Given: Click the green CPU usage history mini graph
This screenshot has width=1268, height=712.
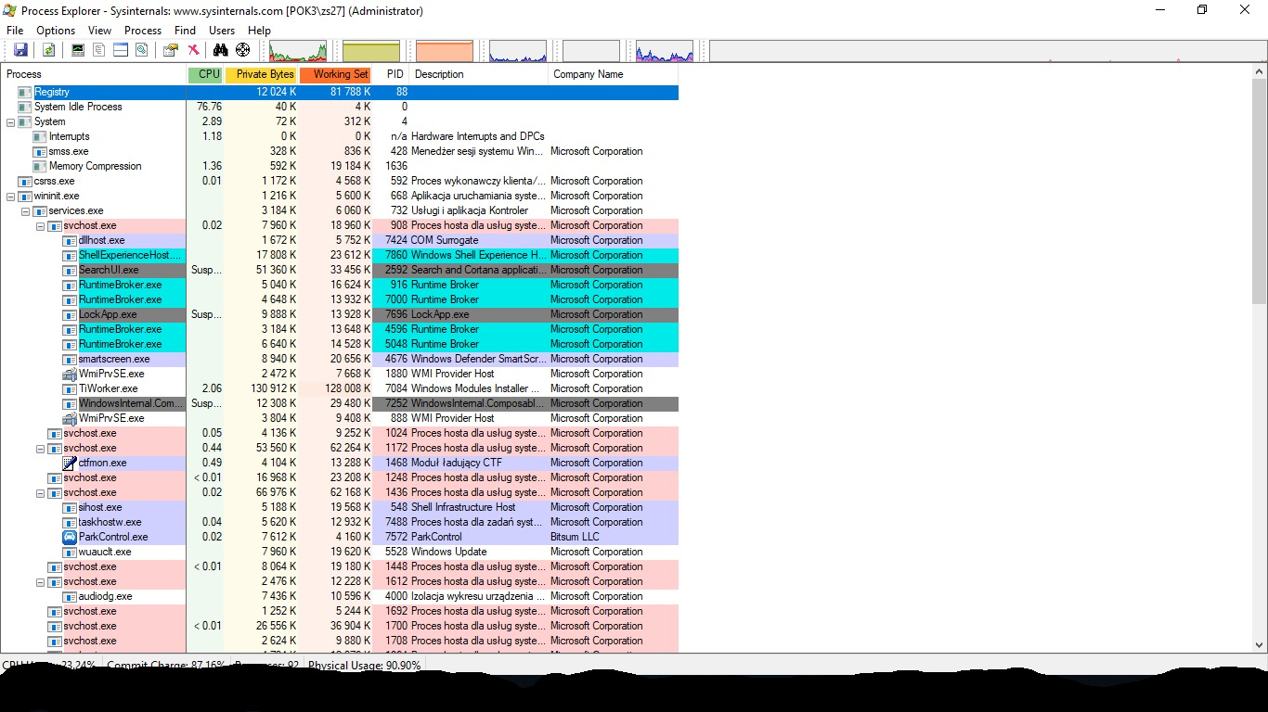Looking at the screenshot, I should coord(298,51).
